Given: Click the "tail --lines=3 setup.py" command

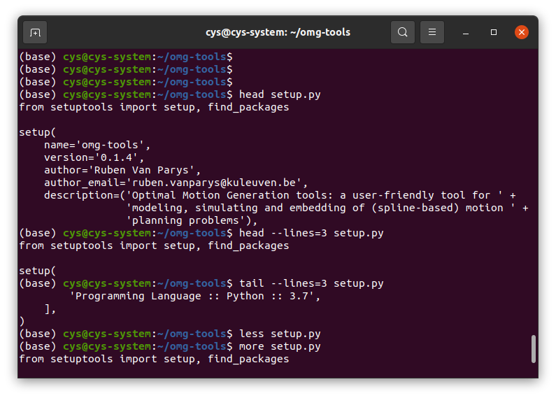Looking at the screenshot, I should pos(311,283).
